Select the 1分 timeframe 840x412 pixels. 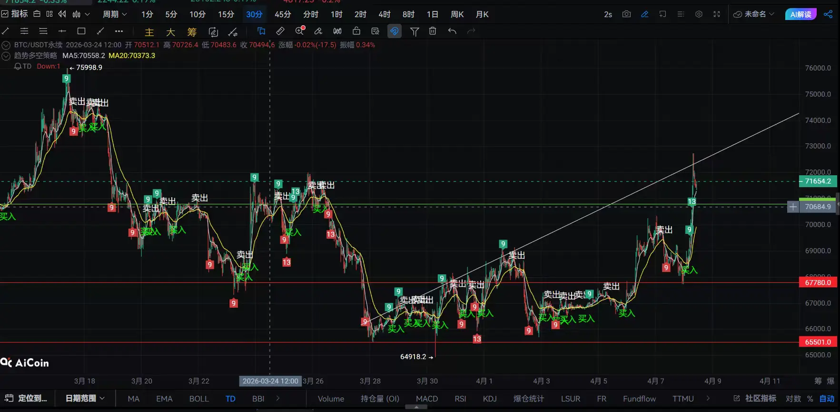[147, 14]
